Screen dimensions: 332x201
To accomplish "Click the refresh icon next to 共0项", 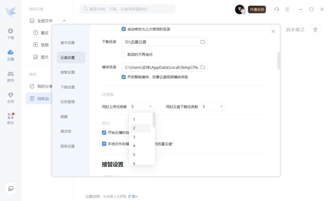I will point(302,30).
